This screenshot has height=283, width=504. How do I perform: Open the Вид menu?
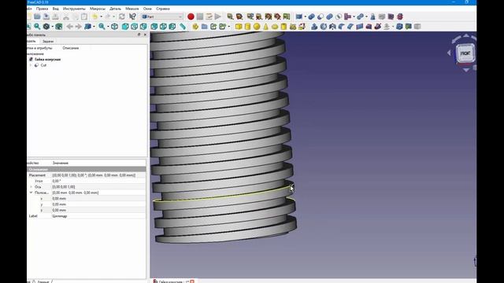[56, 9]
